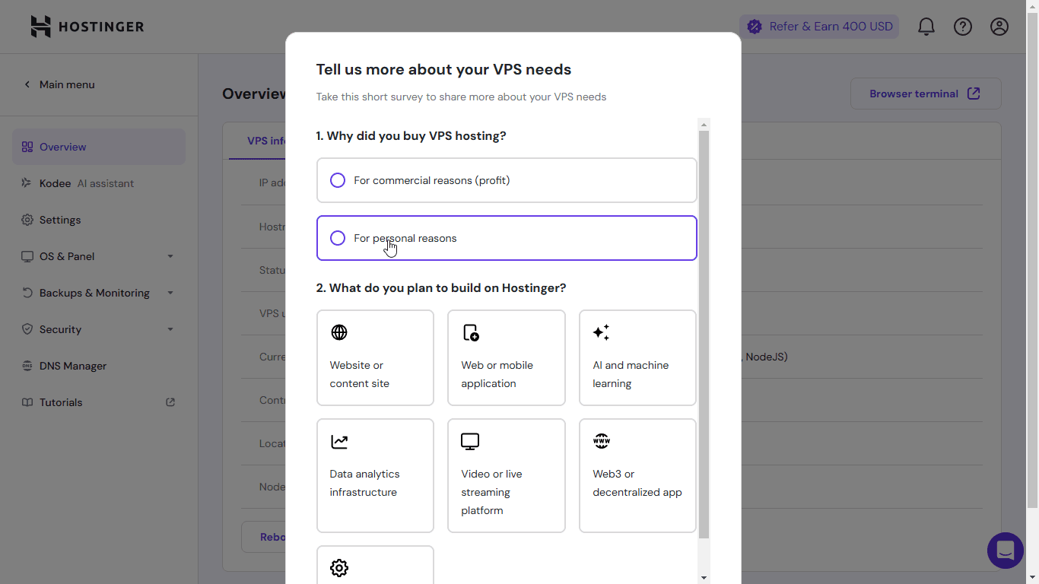The width and height of the screenshot is (1039, 584).
Task: Choose the AI and machine learning option
Action: pos(637,357)
